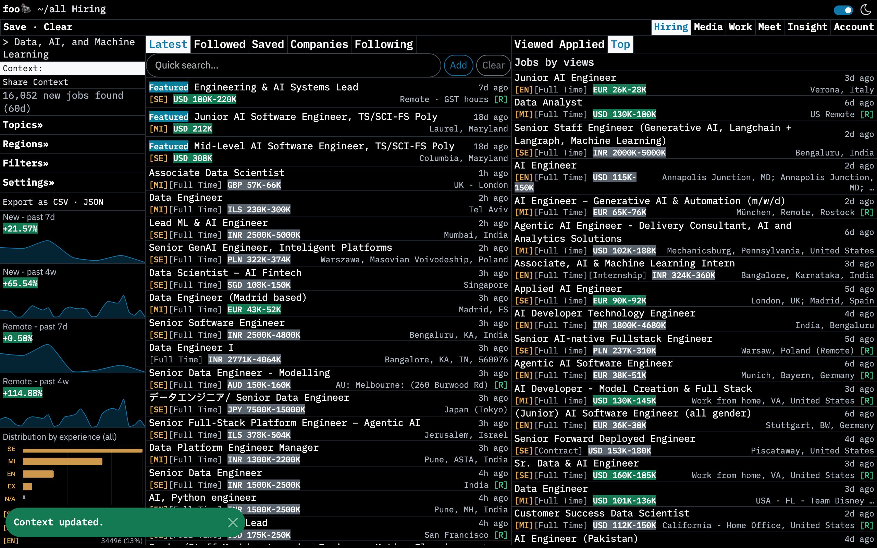Click the dark mode moon icon

click(866, 10)
